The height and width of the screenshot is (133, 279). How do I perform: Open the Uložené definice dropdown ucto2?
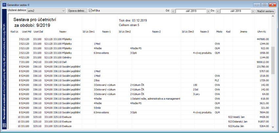[46, 11]
